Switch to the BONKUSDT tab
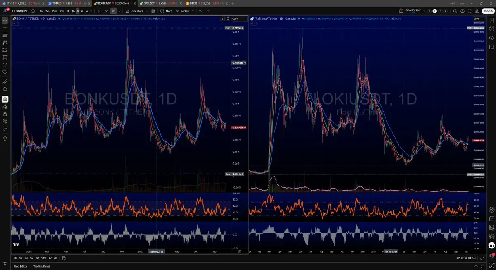 click(114, 3)
